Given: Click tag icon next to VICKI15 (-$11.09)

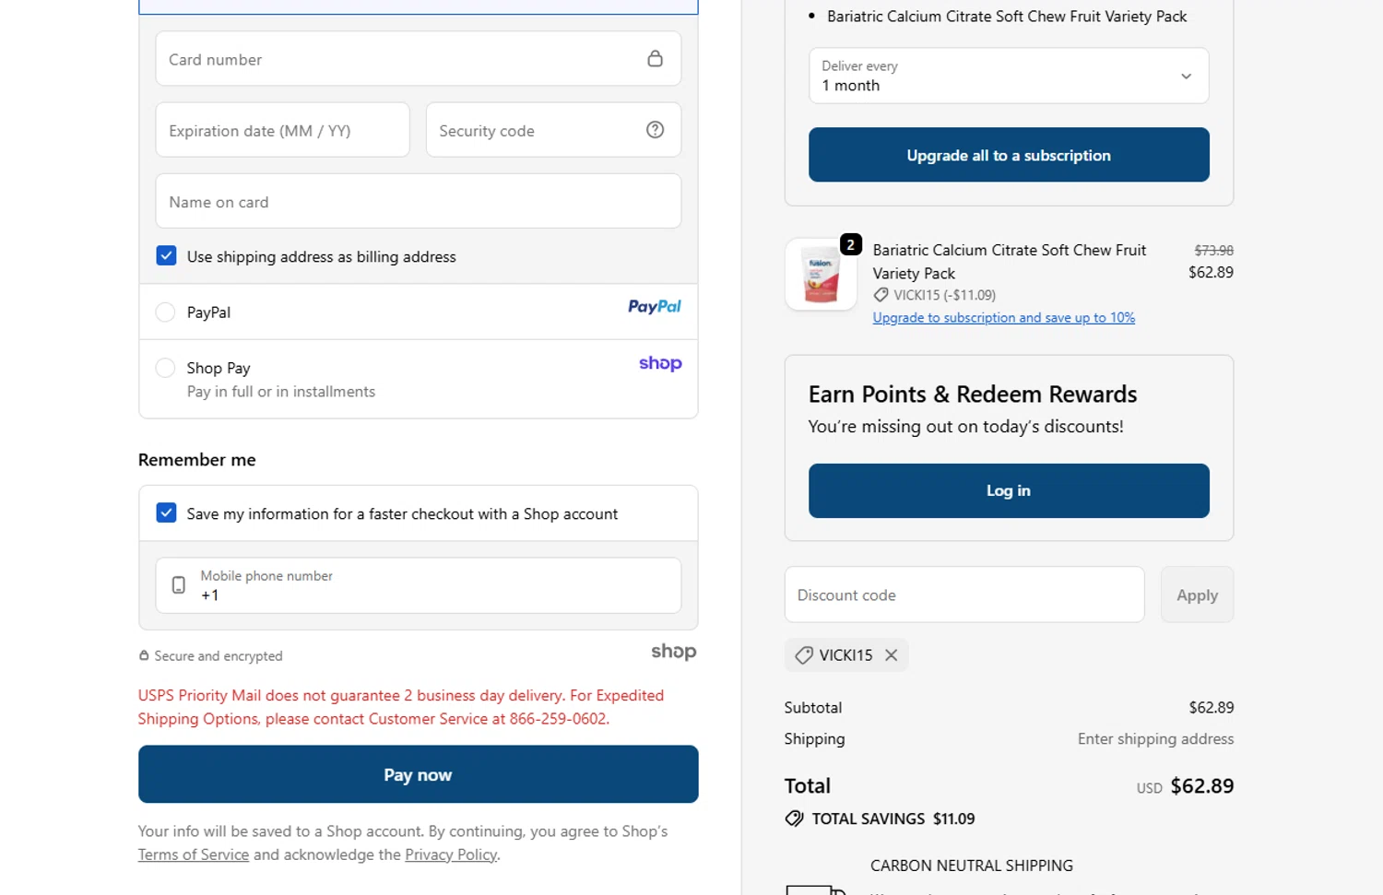Looking at the screenshot, I should 881,295.
